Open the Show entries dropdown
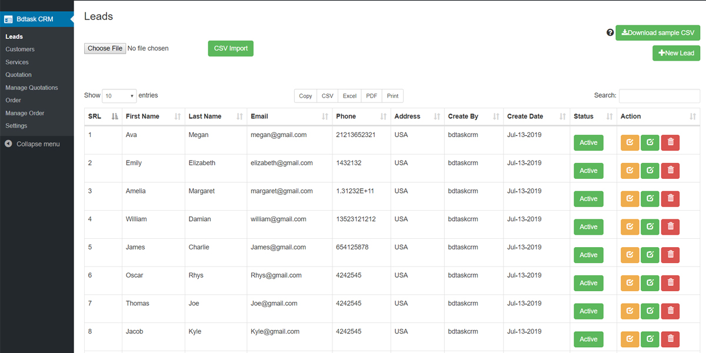706x353 pixels. point(119,96)
